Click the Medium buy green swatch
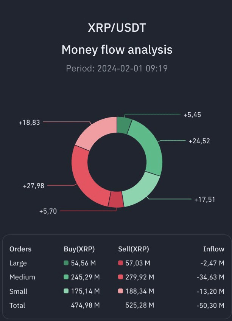This screenshot has width=232, height=321. point(66,277)
